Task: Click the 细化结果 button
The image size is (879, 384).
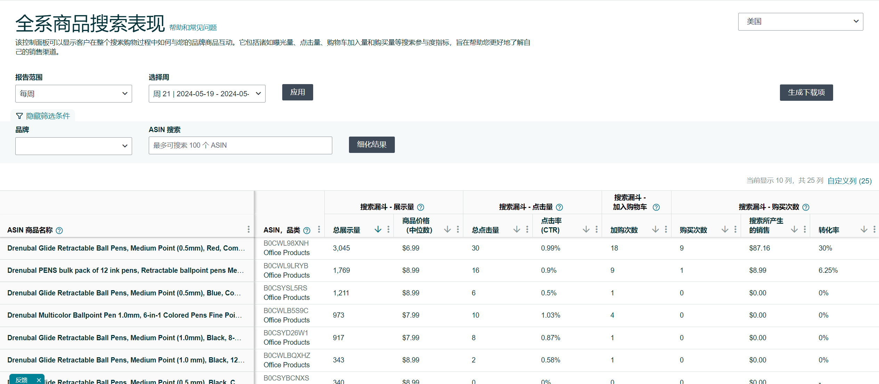Action: [x=372, y=145]
